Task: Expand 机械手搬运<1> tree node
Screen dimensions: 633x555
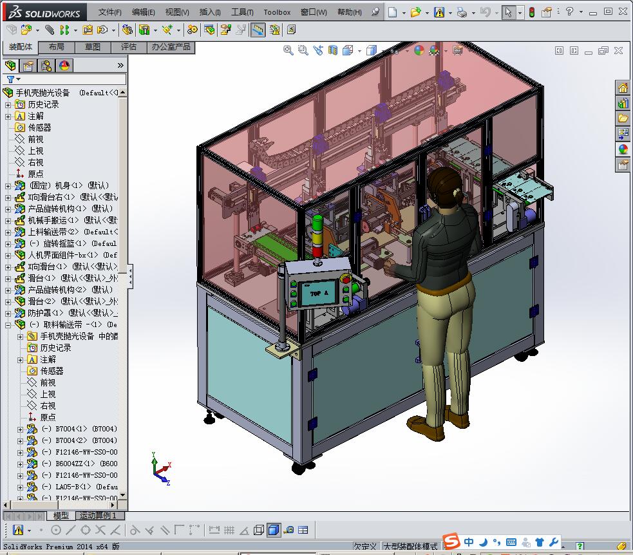Action: (x=8, y=221)
